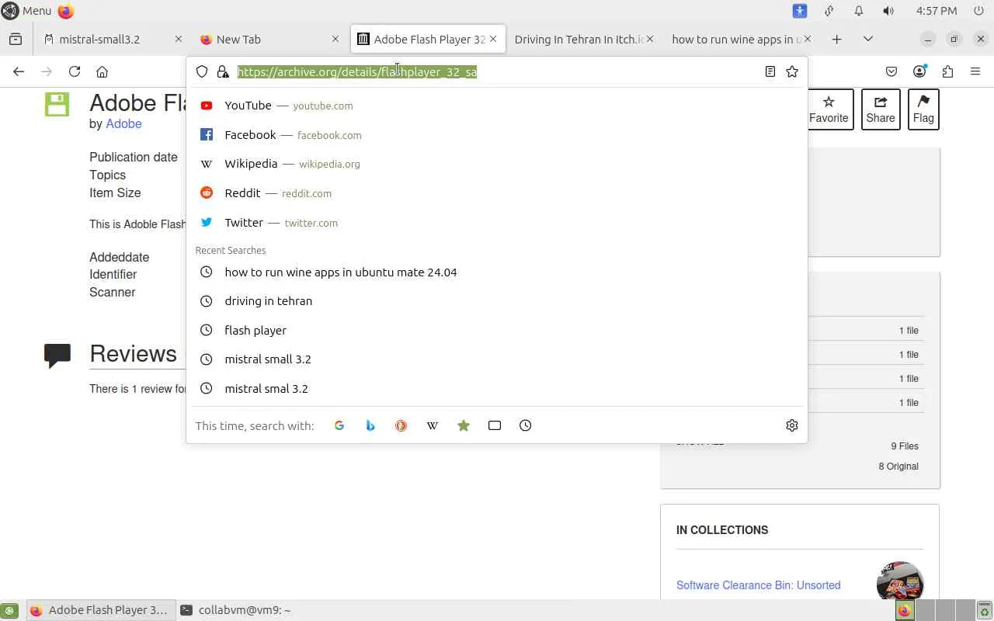This screenshot has height=621, width=994.
Task: Open the Adobe author link
Action: pyautogui.click(x=123, y=124)
